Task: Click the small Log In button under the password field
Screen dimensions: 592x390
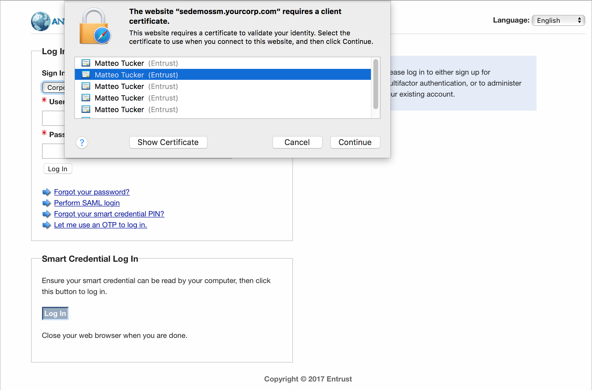Action: point(58,169)
